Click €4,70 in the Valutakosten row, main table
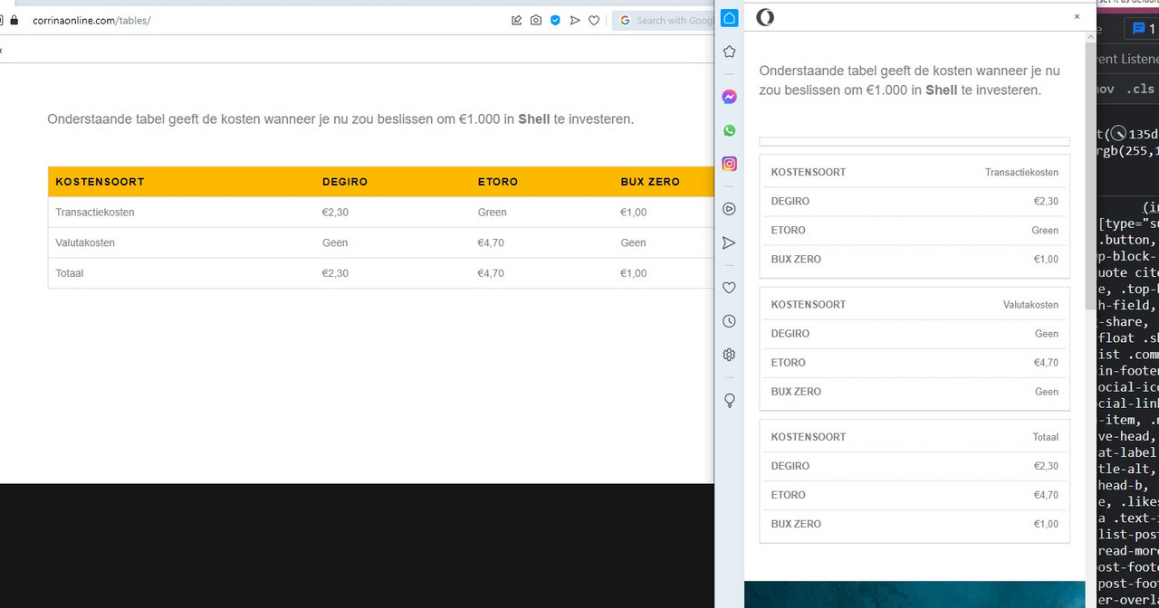The width and height of the screenshot is (1159, 608). pos(491,242)
